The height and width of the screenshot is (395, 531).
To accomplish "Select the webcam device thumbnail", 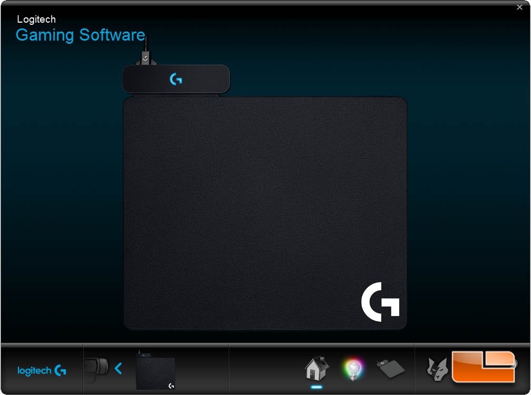I will [x=96, y=368].
